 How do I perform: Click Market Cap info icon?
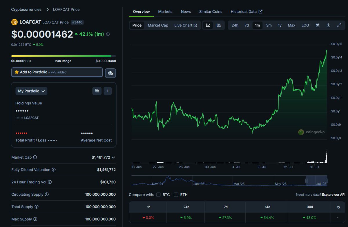pyautogui.click(x=35, y=157)
